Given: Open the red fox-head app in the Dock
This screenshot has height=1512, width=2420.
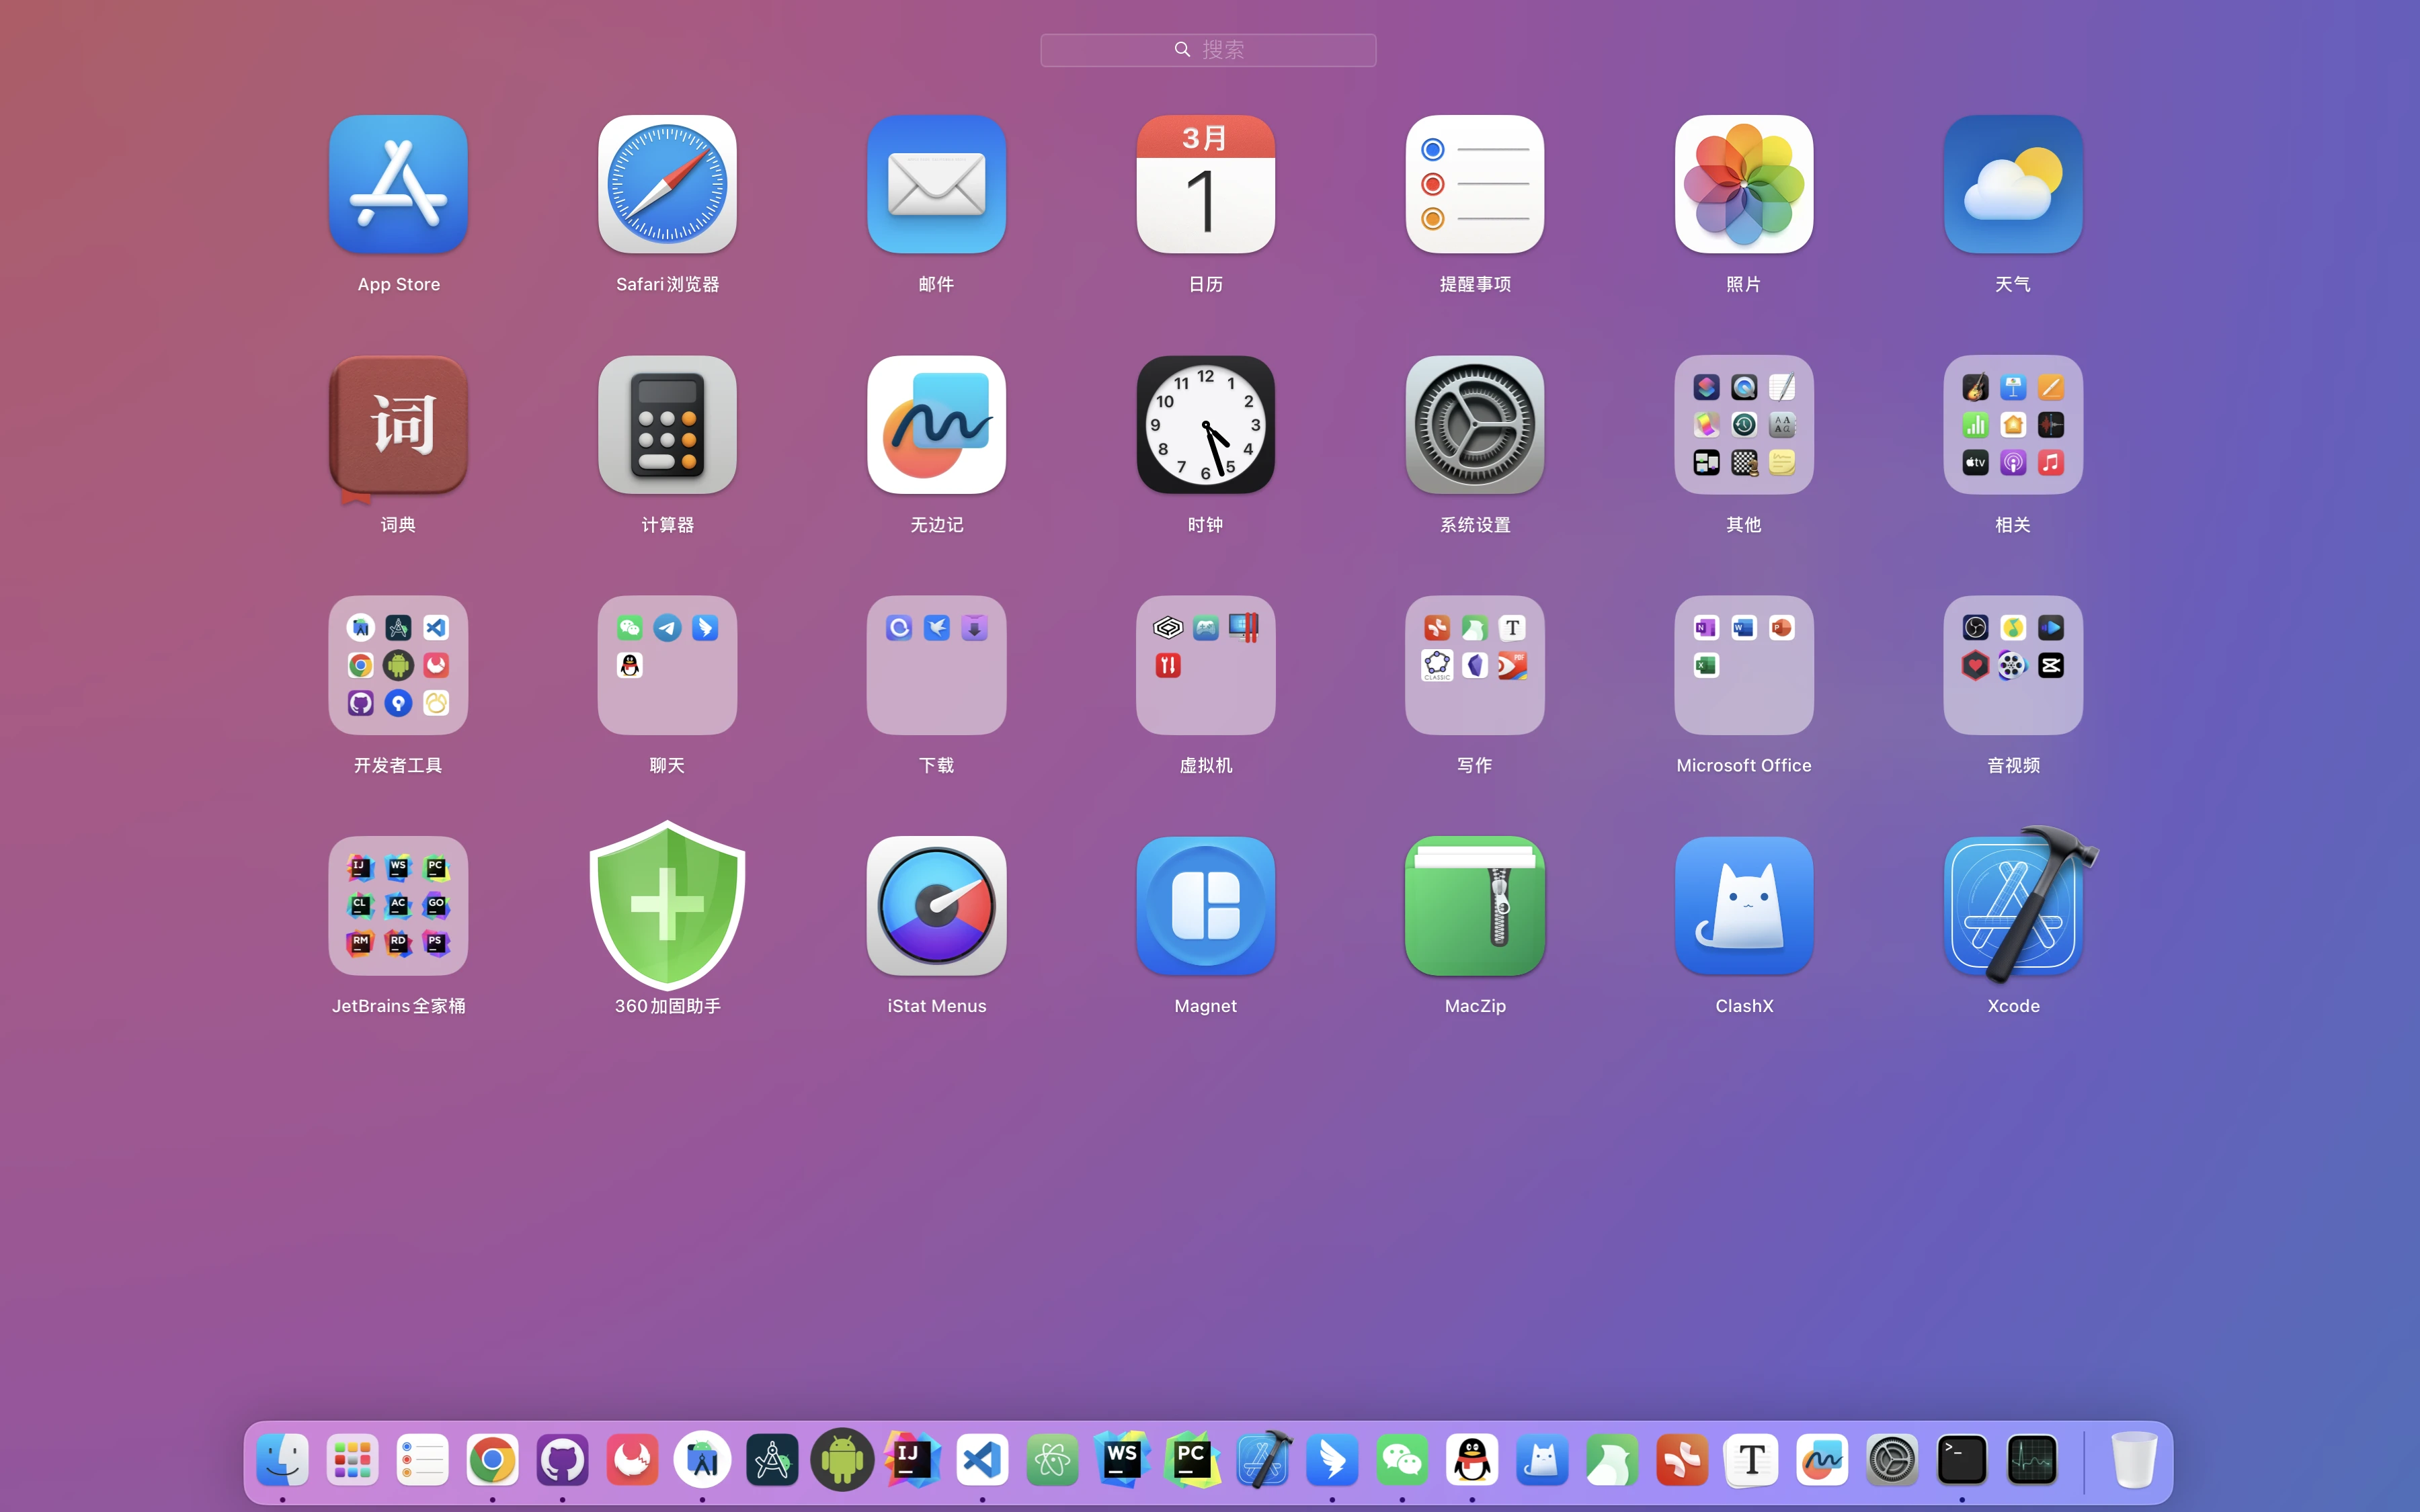Looking at the screenshot, I should pos(632,1460).
